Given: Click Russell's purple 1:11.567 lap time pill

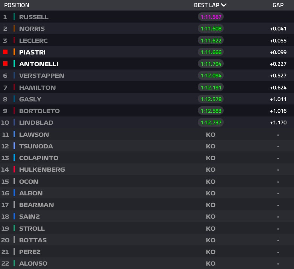Looking at the screenshot, I should (211, 17).
